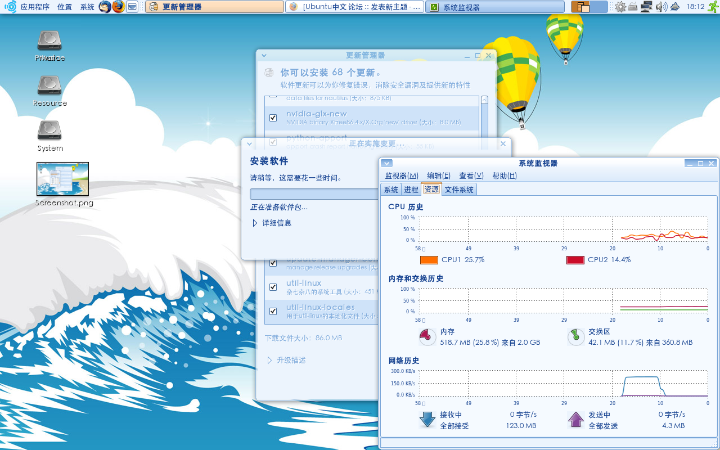Open window menu arrow of 正在实施变更 dialog
This screenshot has height=450, width=720.
coord(249,143)
